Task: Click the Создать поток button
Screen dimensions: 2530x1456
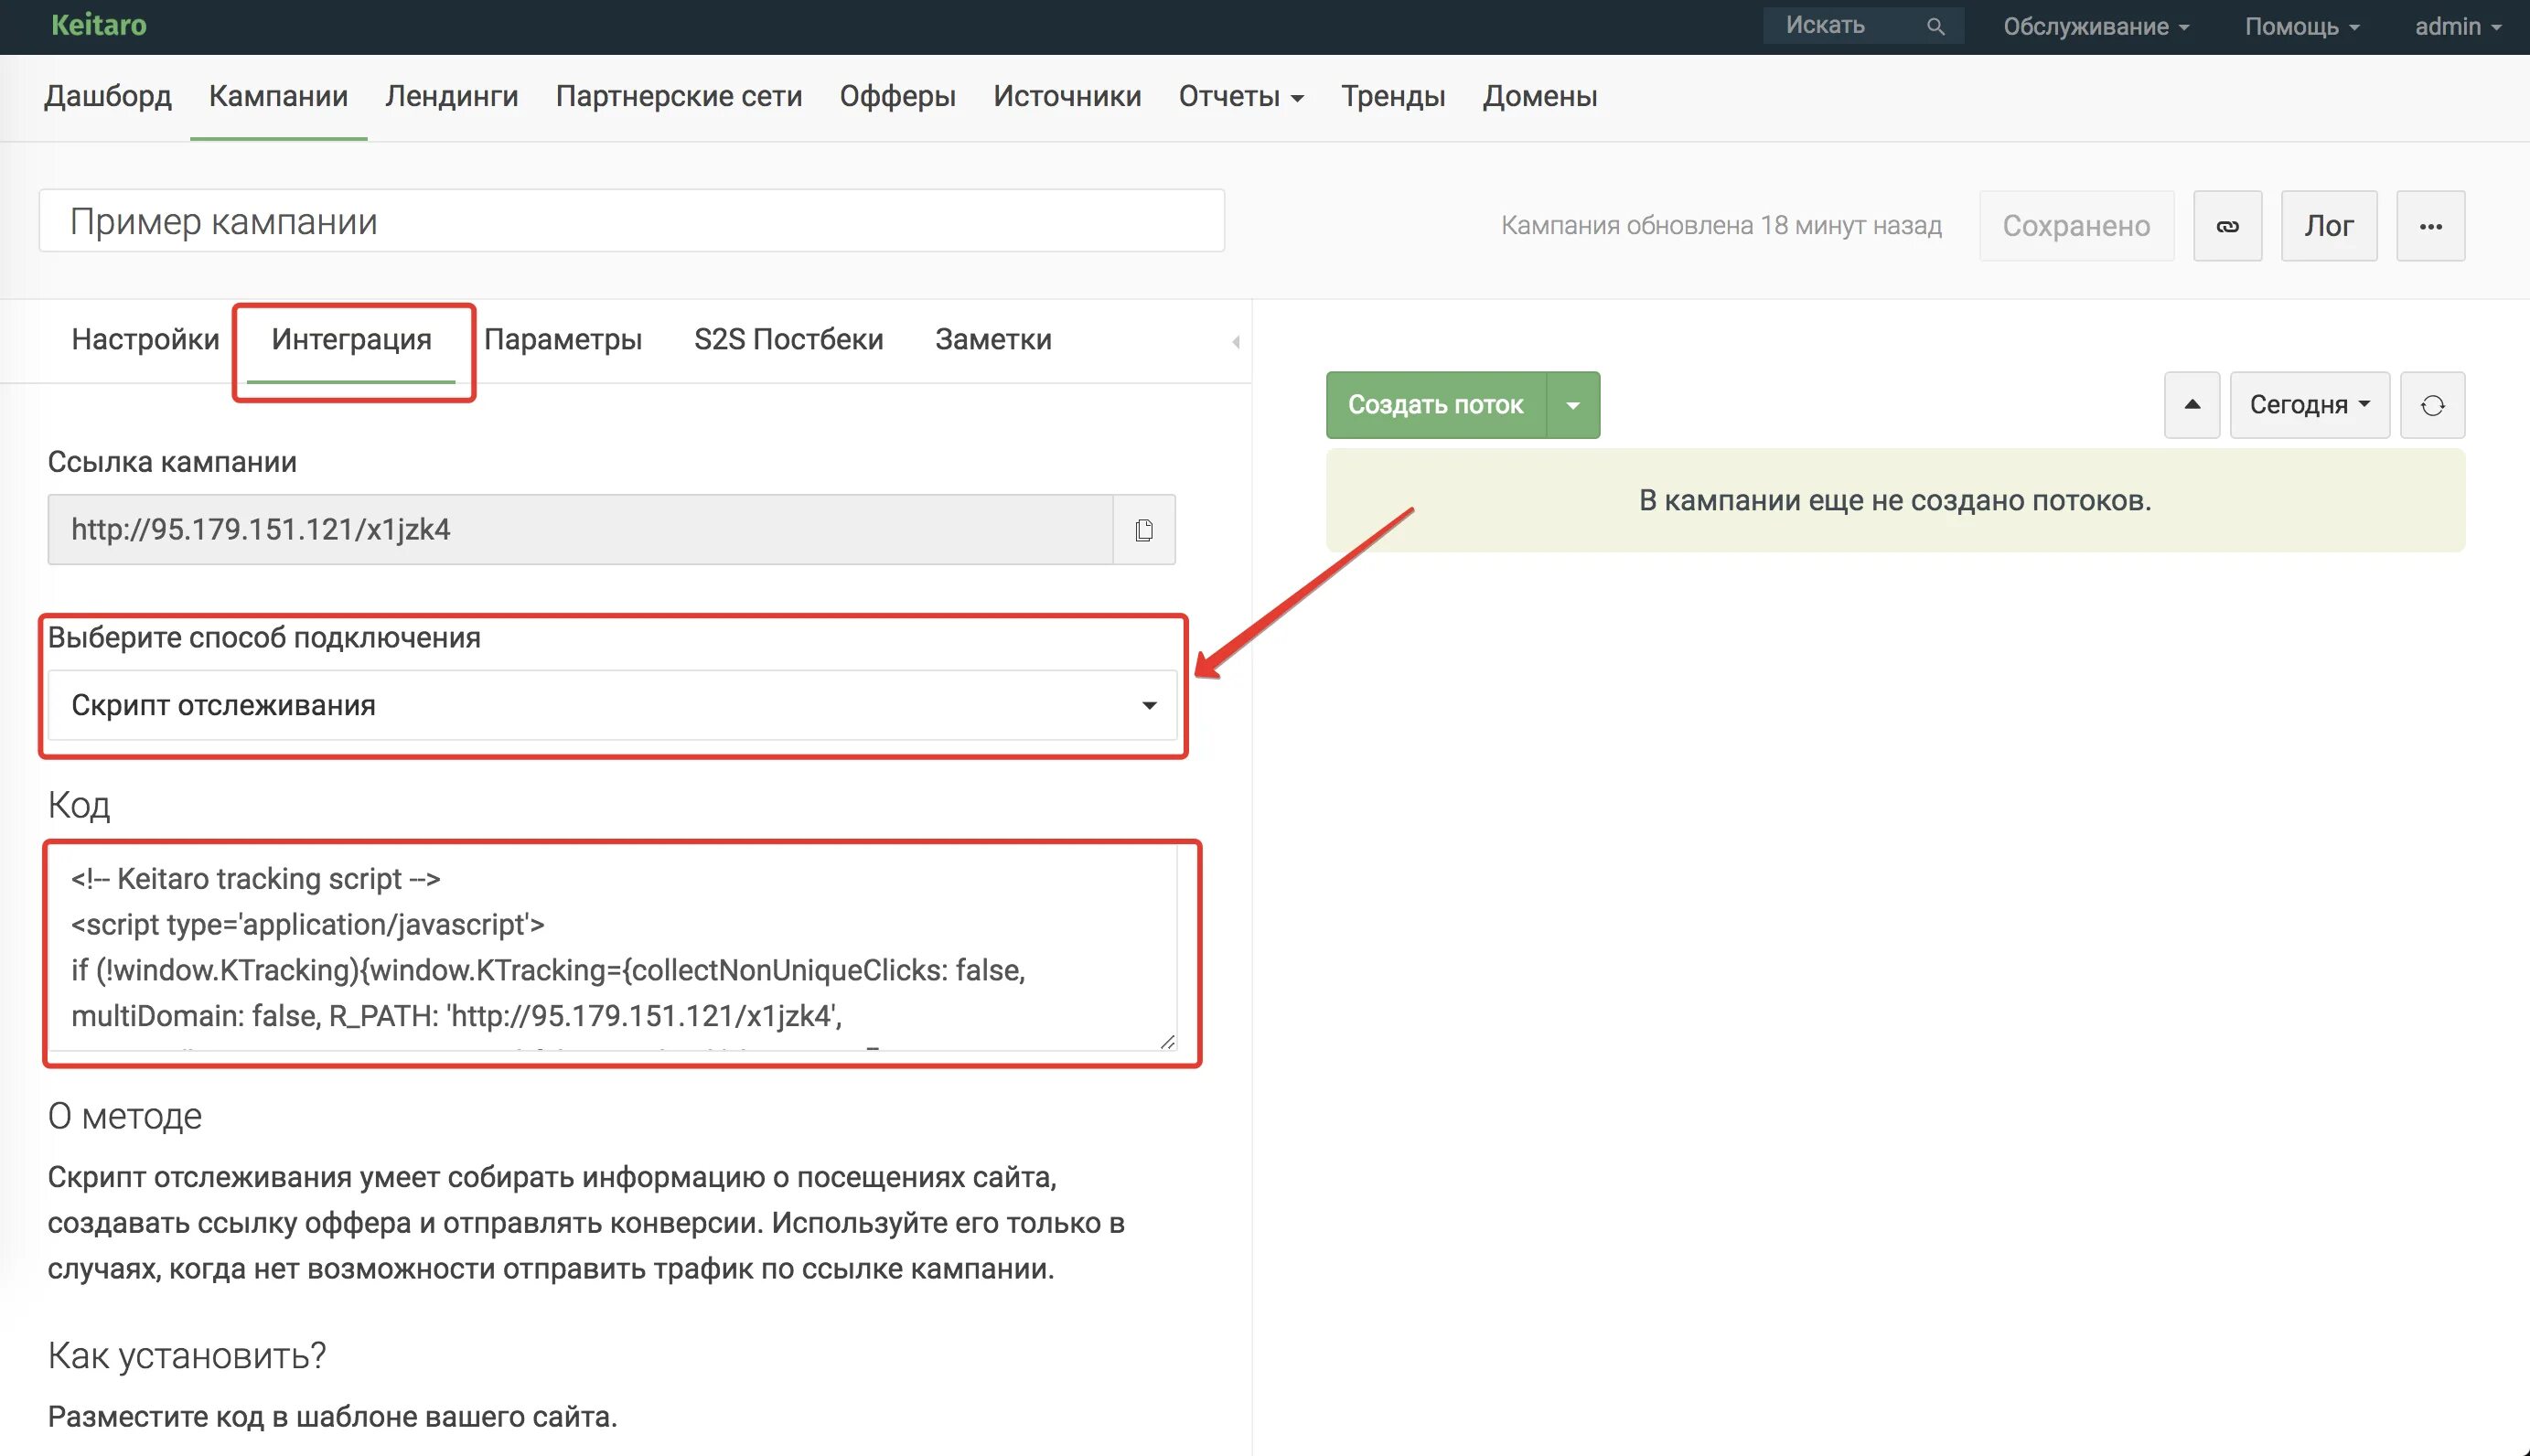Action: coord(1435,405)
